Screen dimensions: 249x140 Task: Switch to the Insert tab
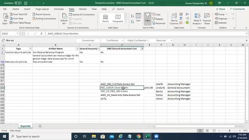[x=27, y=9]
